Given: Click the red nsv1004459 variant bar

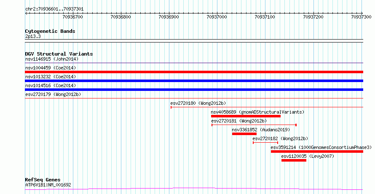Looking at the screenshot, I should click(194, 72).
